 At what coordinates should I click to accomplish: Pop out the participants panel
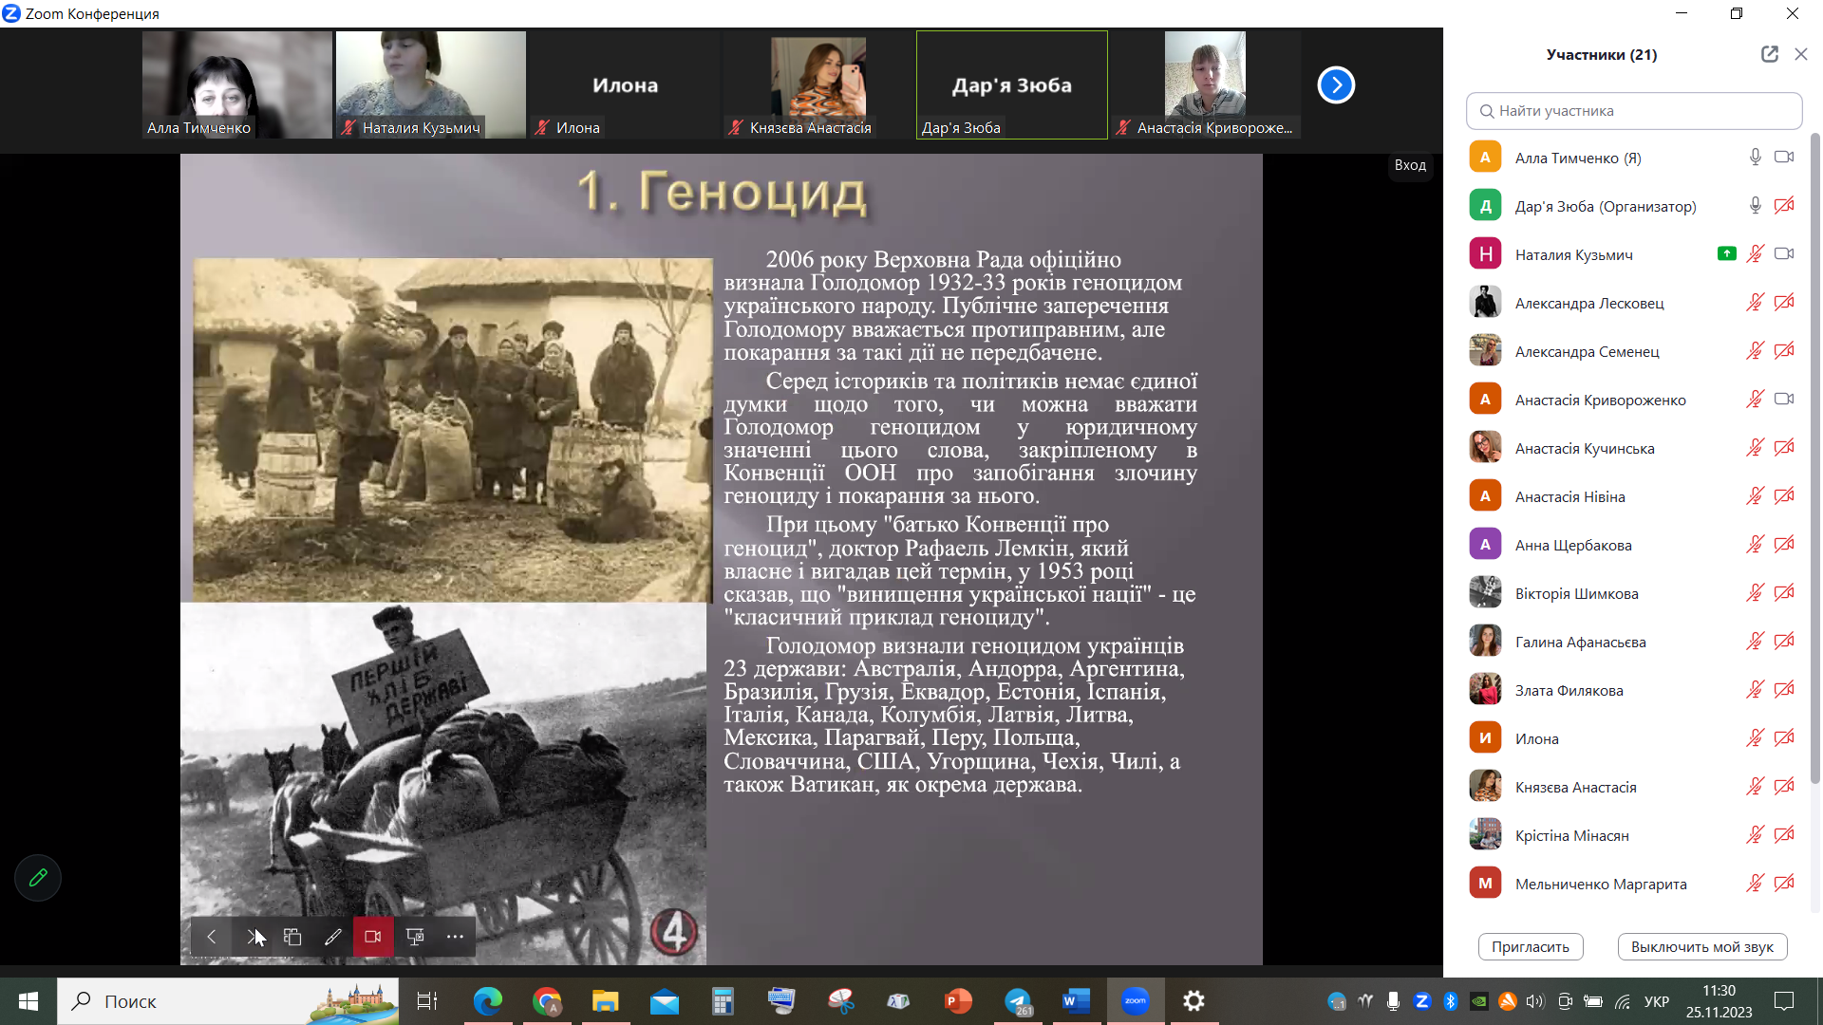tap(1769, 54)
